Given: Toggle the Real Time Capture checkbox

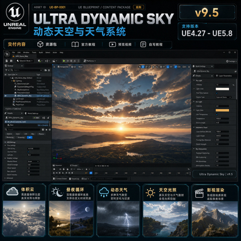Looking at the screenshot, I should coord(217,93).
